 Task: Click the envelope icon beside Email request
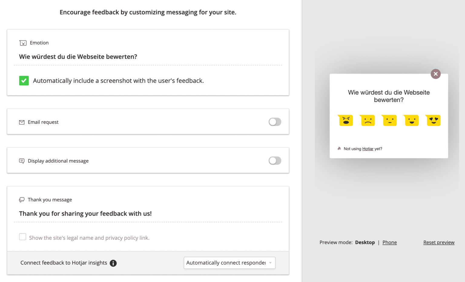pos(21,122)
